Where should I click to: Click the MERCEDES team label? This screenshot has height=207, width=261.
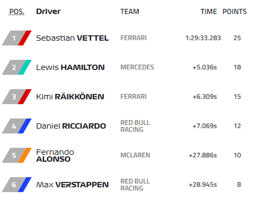[x=137, y=67]
